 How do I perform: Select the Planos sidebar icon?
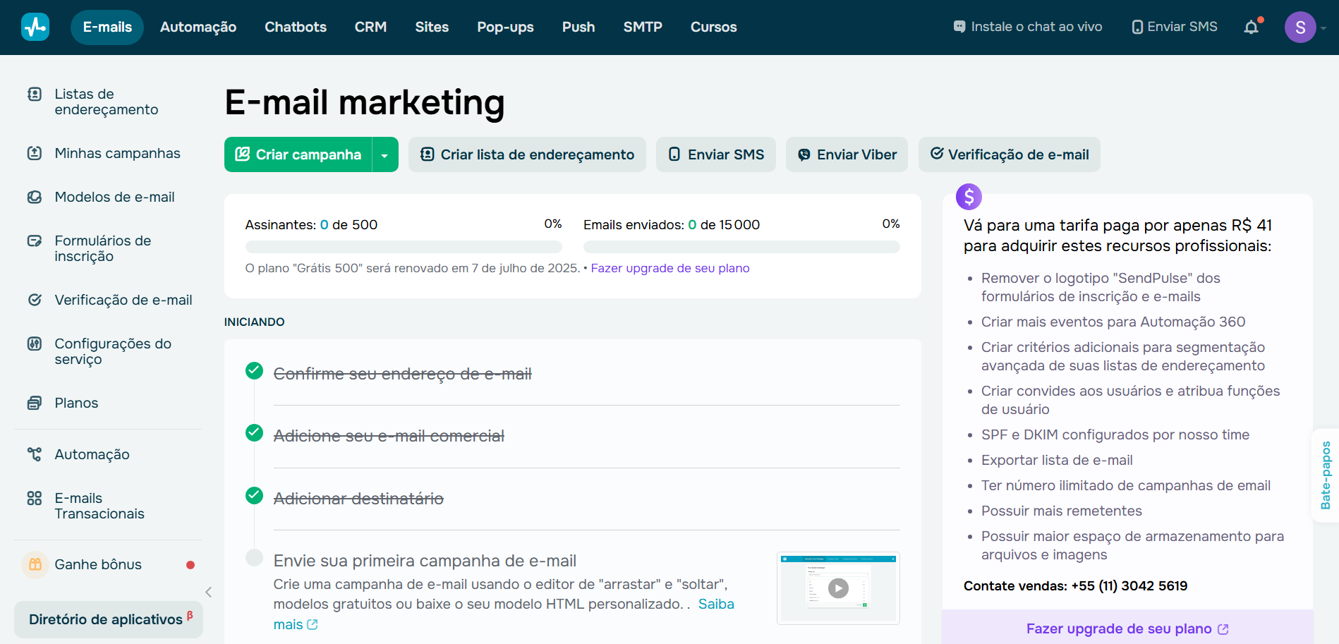[x=35, y=402]
